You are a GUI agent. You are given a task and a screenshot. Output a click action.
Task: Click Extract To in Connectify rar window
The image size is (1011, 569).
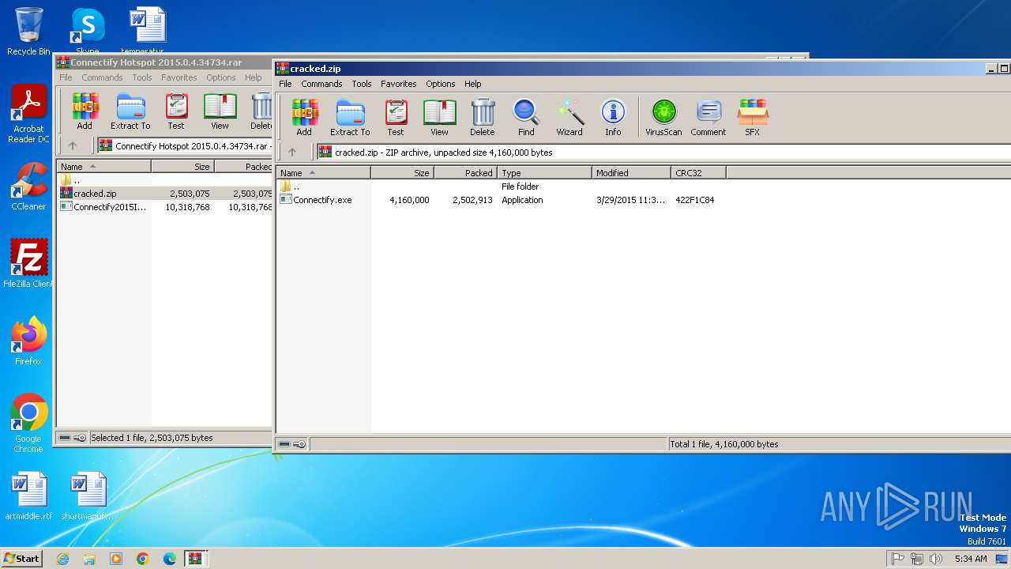130,111
